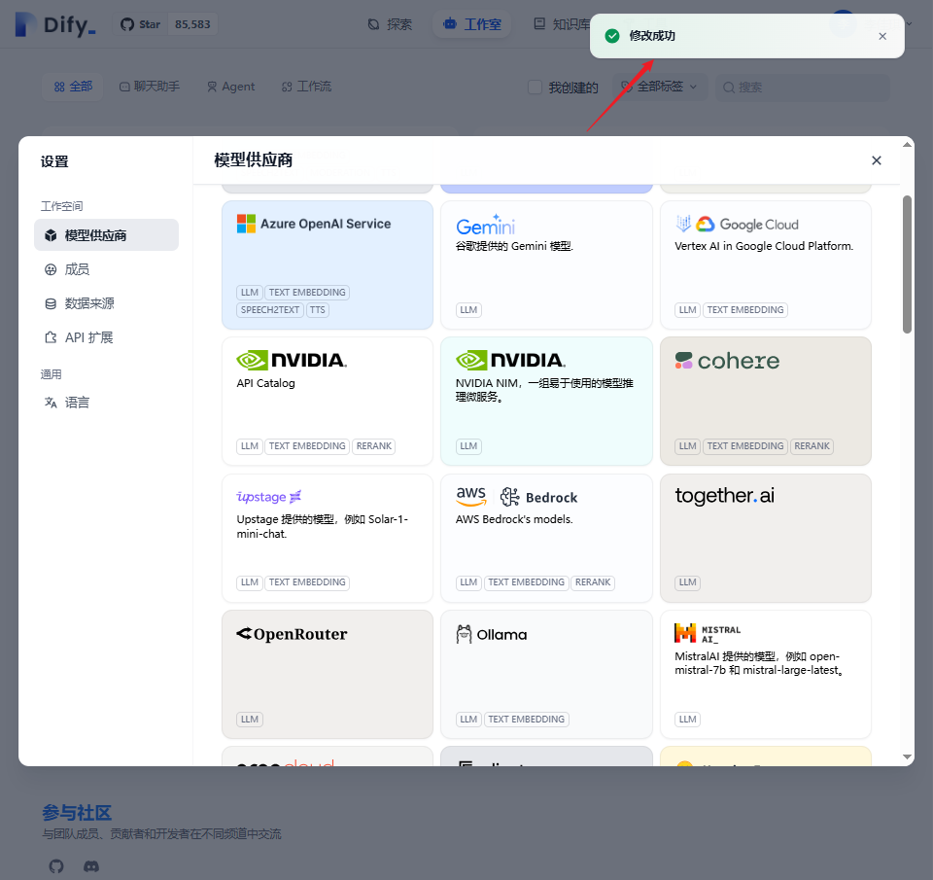Select the Azure OpenAI Service provider card
The height and width of the screenshot is (880, 933).
coord(328,264)
